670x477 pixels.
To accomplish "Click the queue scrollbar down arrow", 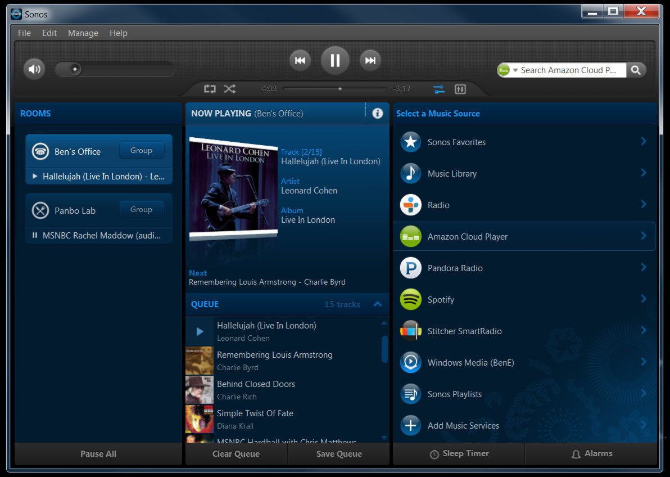I will [x=384, y=438].
